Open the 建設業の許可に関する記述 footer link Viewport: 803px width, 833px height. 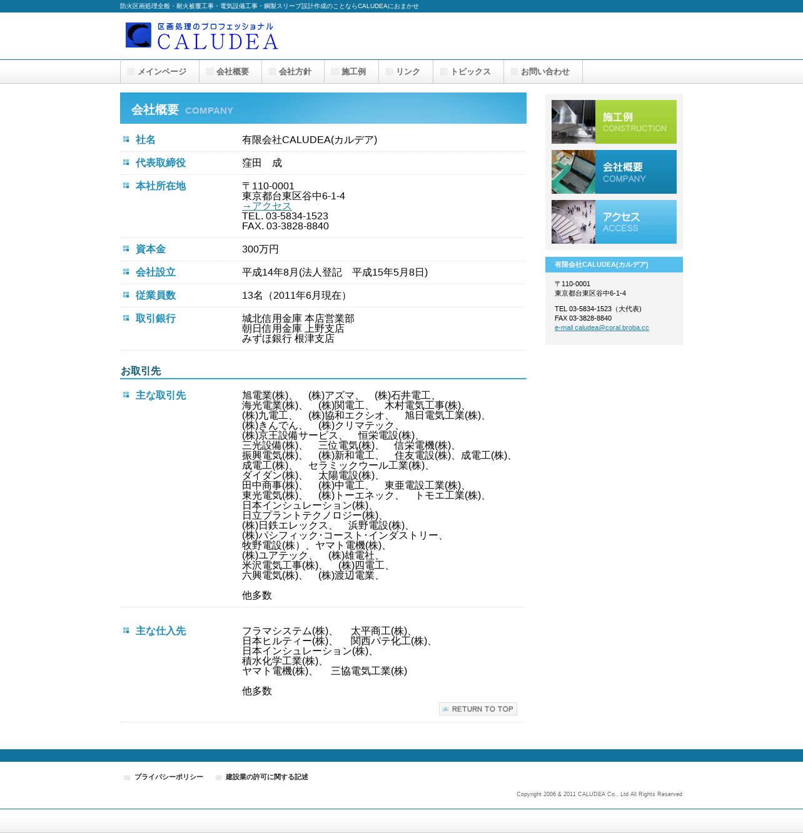click(267, 777)
